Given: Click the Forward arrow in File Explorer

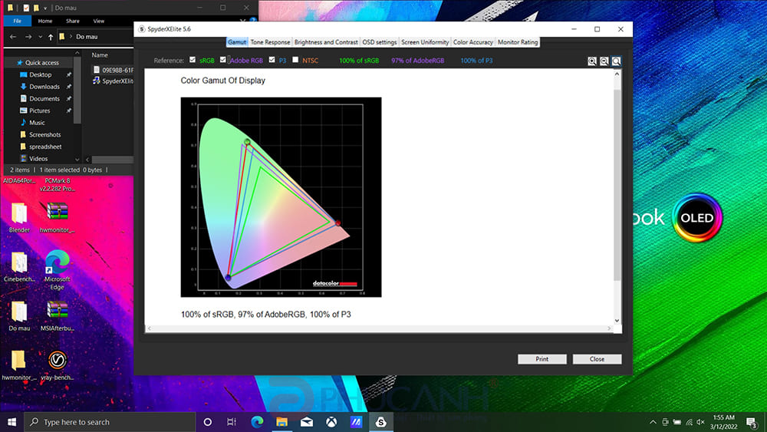Looking at the screenshot, I should click(28, 37).
